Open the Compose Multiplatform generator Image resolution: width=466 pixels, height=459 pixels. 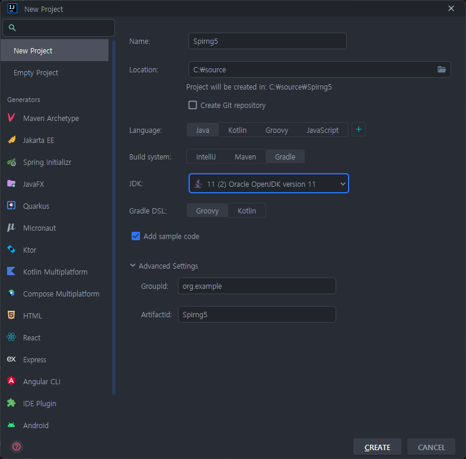[x=55, y=294]
